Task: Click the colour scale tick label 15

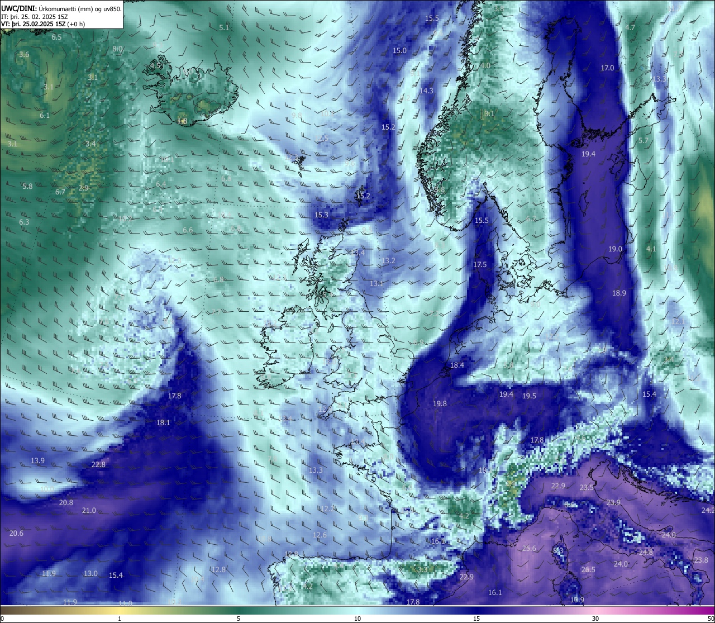Action: [476, 619]
